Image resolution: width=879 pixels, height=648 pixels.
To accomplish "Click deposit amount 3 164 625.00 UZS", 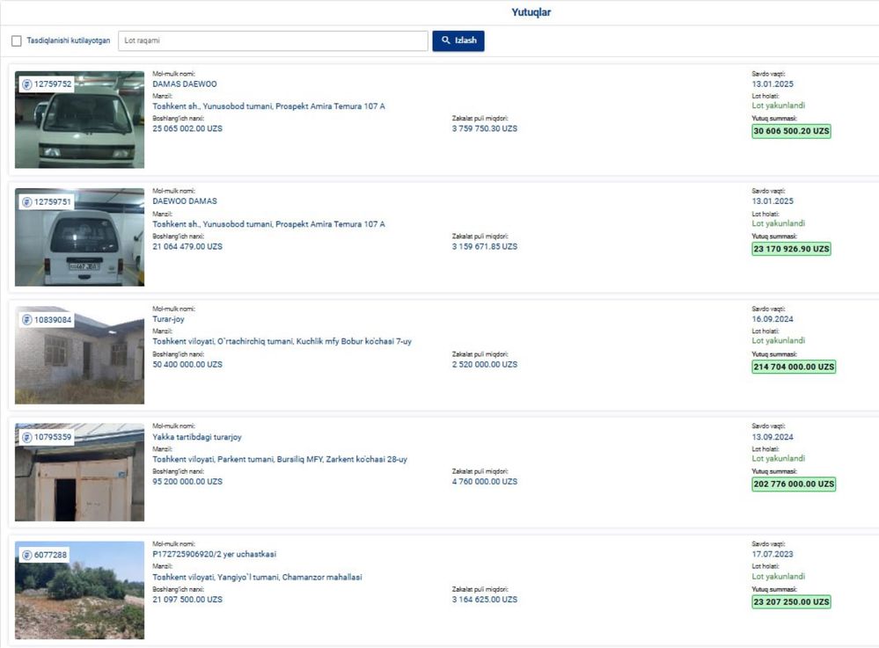I will point(484,600).
